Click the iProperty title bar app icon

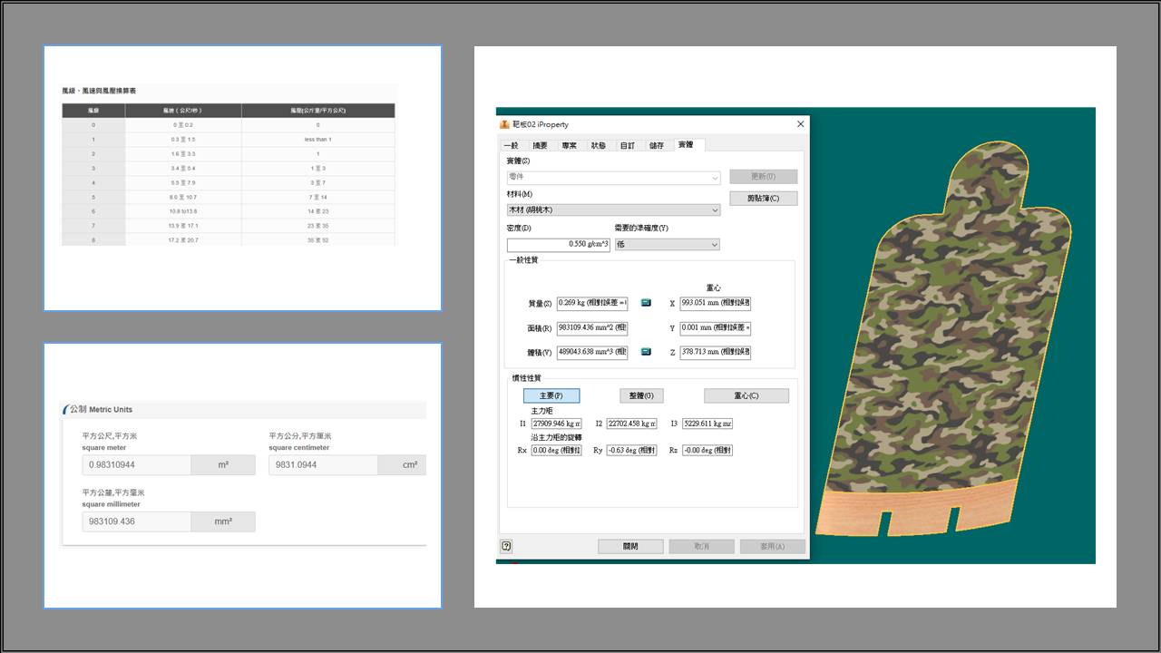[505, 124]
